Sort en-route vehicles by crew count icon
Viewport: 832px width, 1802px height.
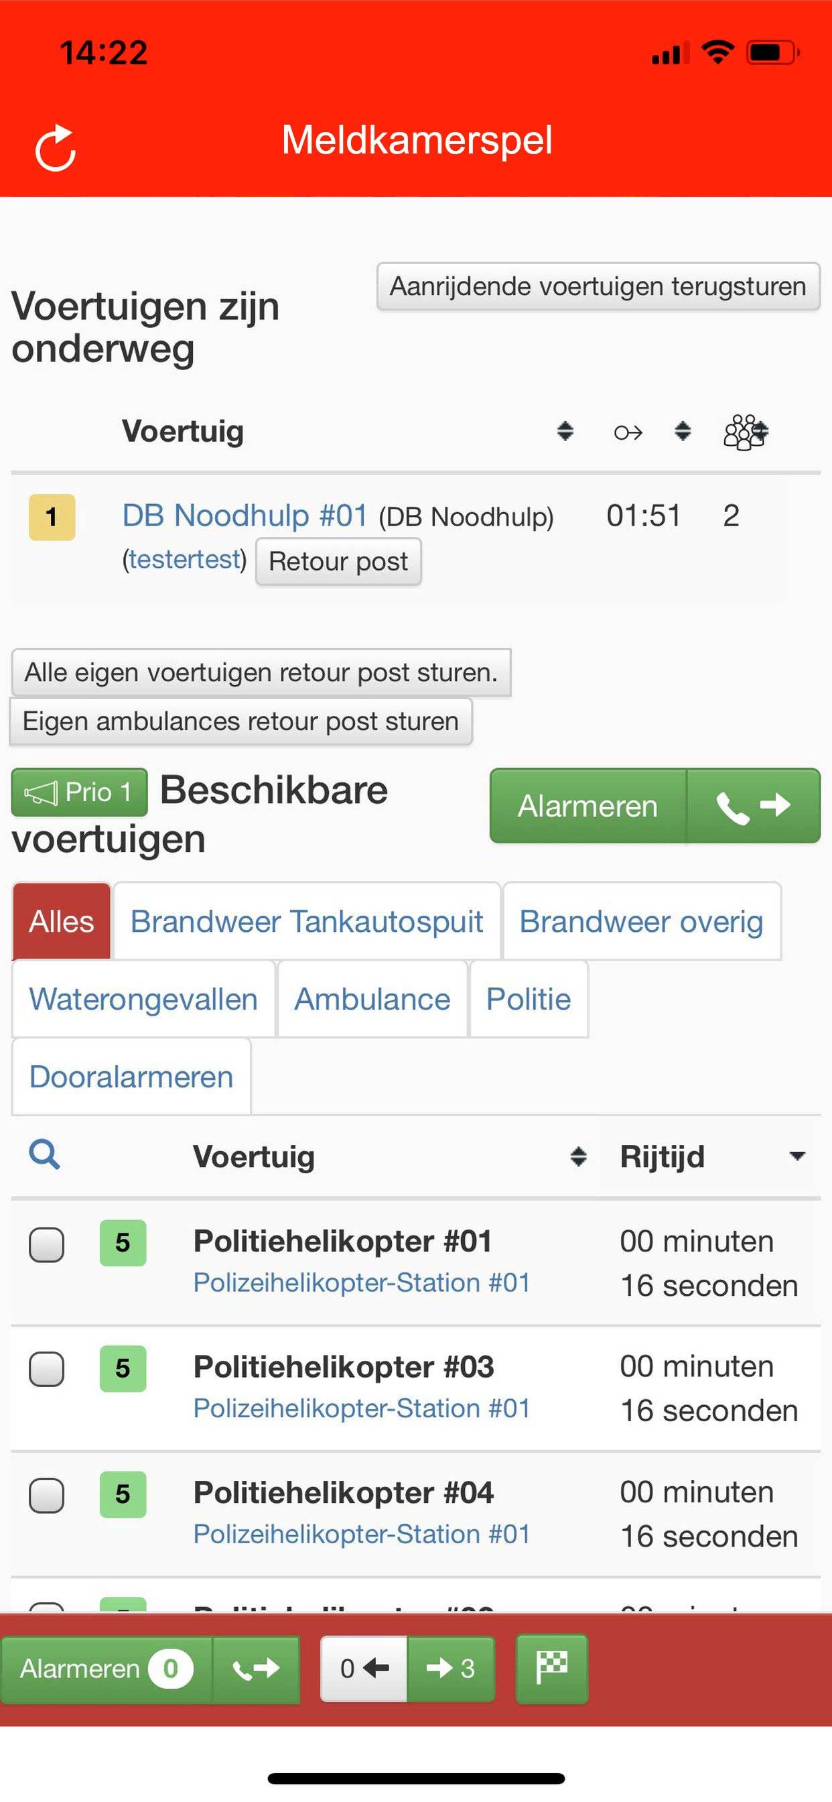tap(746, 432)
